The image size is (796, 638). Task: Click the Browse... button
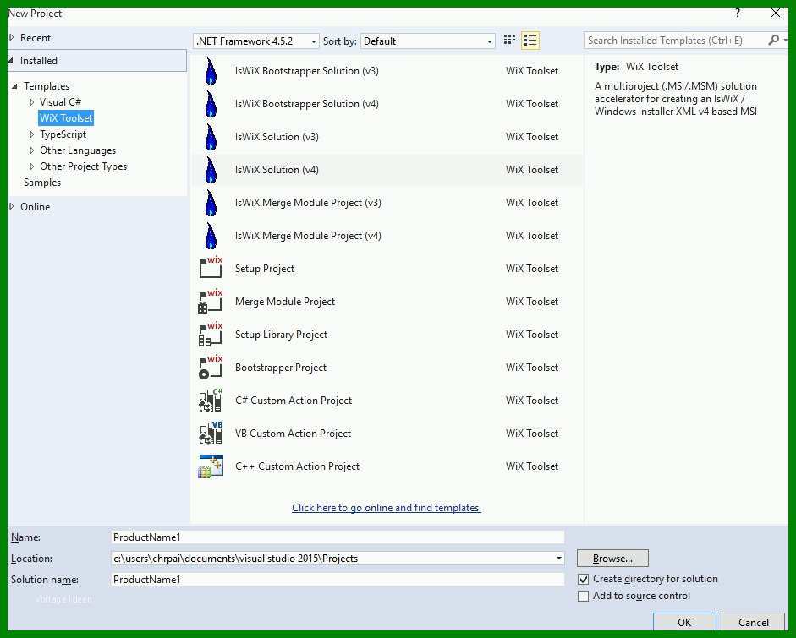(612, 559)
